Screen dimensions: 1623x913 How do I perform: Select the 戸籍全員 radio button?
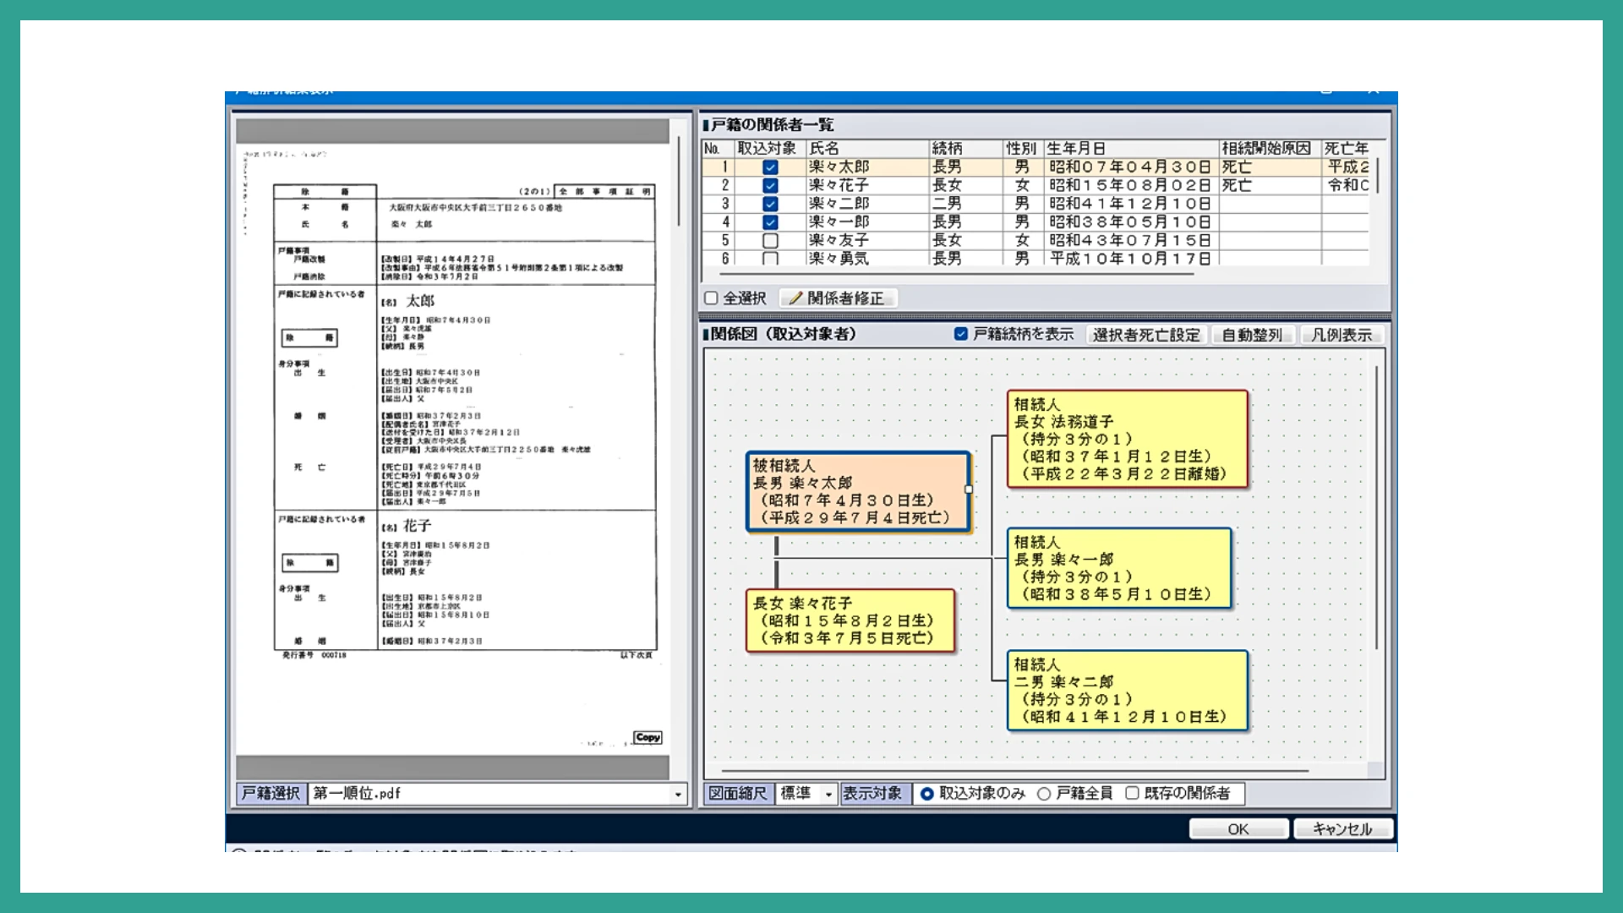(x=1045, y=794)
